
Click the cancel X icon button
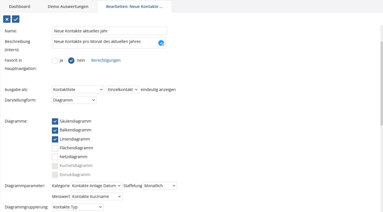point(7,19)
